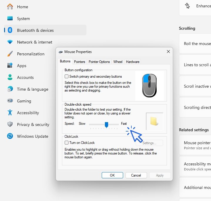Click the Cancel button
This screenshot has width=211, height=201.
pyautogui.click(x=136, y=175)
